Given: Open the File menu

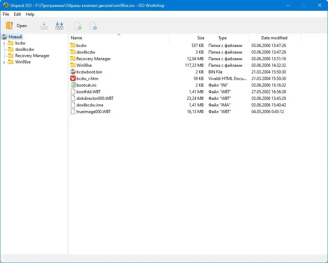Looking at the screenshot, I should click(6, 14).
